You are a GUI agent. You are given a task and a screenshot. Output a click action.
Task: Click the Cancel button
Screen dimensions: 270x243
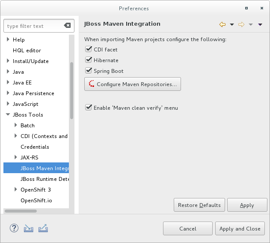click(188, 228)
